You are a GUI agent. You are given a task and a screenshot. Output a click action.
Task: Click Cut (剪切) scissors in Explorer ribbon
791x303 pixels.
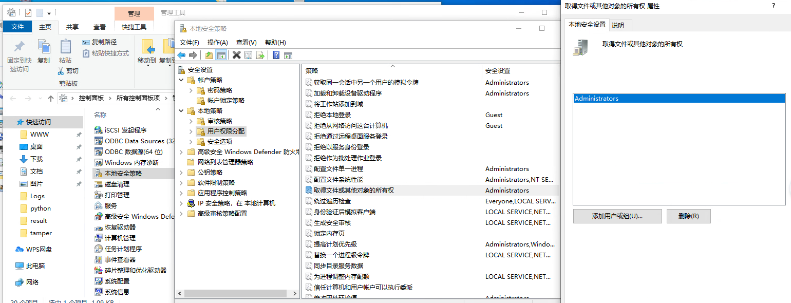click(x=68, y=70)
